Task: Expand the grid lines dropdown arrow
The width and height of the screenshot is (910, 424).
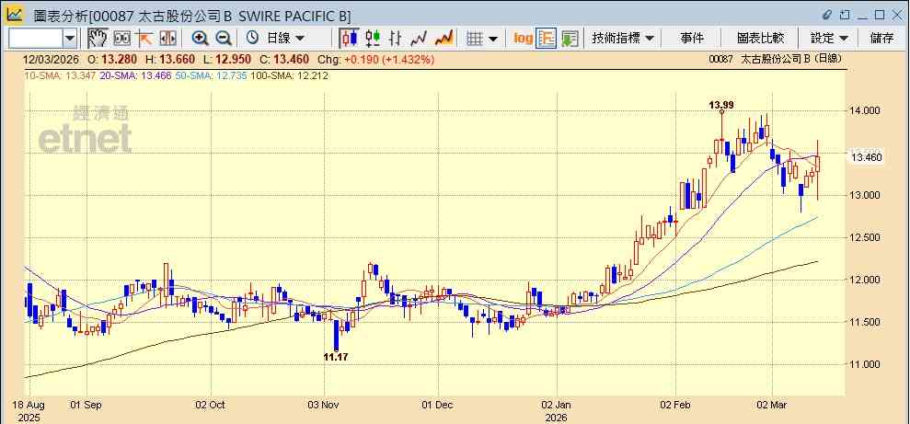Action: (493, 39)
